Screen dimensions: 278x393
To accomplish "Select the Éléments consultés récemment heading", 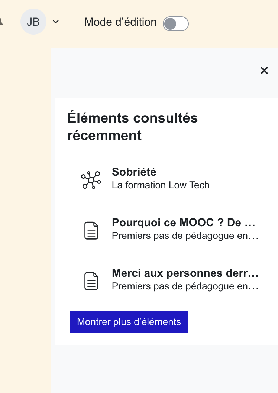I will (132, 126).
